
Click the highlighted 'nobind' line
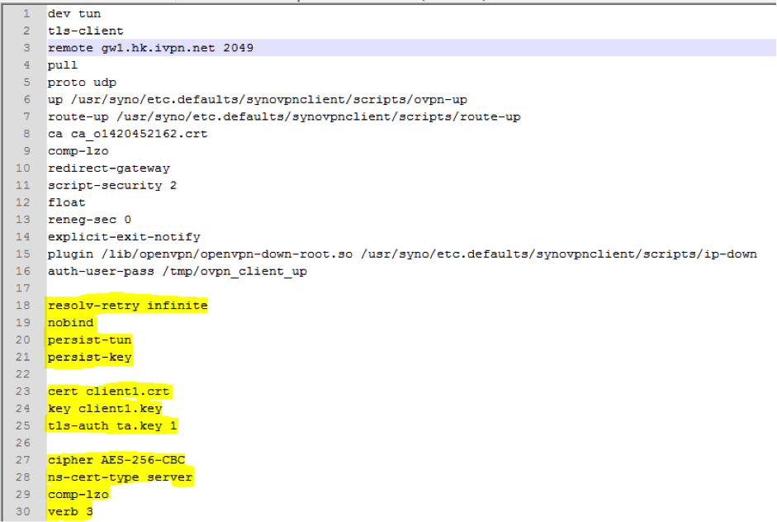[x=70, y=323]
